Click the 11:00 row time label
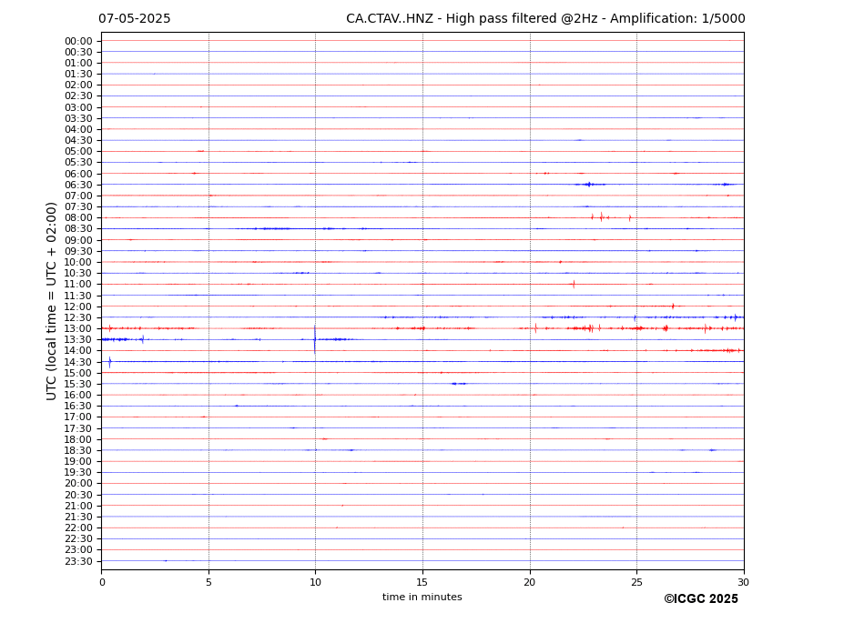 click(78, 285)
